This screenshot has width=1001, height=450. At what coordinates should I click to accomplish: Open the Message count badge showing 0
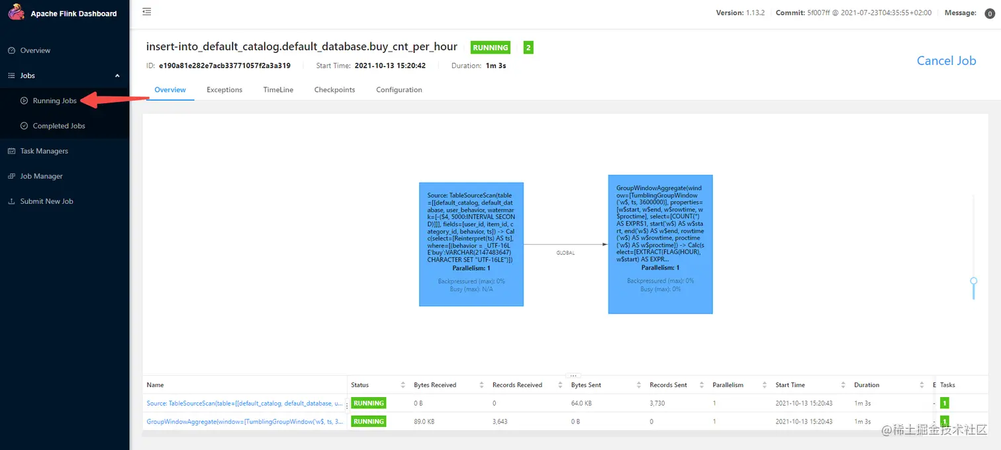tap(990, 14)
